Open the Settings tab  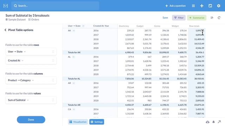pos(97,122)
